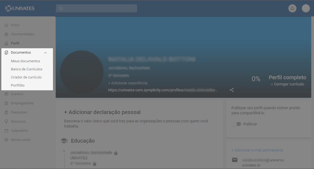
Task: Toggle the Publicar profile switch
Action: (x=236, y=124)
